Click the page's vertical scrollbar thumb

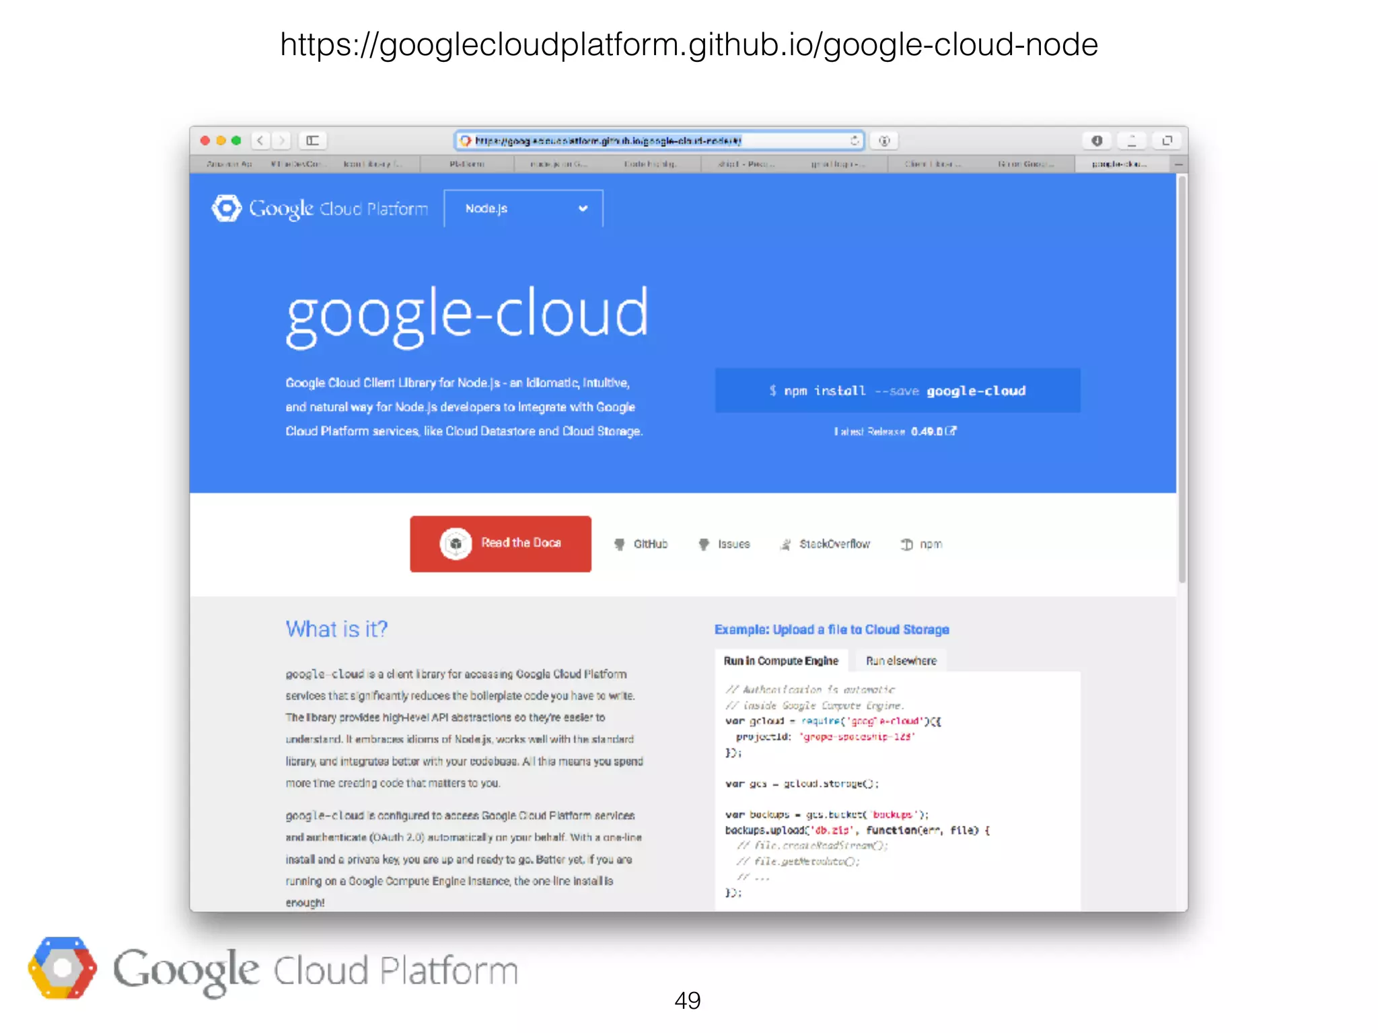(1182, 379)
